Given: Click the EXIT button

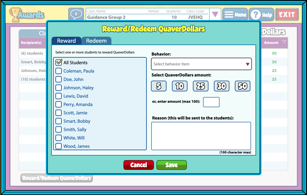Looking at the screenshot, I should pyautogui.click(x=287, y=14).
